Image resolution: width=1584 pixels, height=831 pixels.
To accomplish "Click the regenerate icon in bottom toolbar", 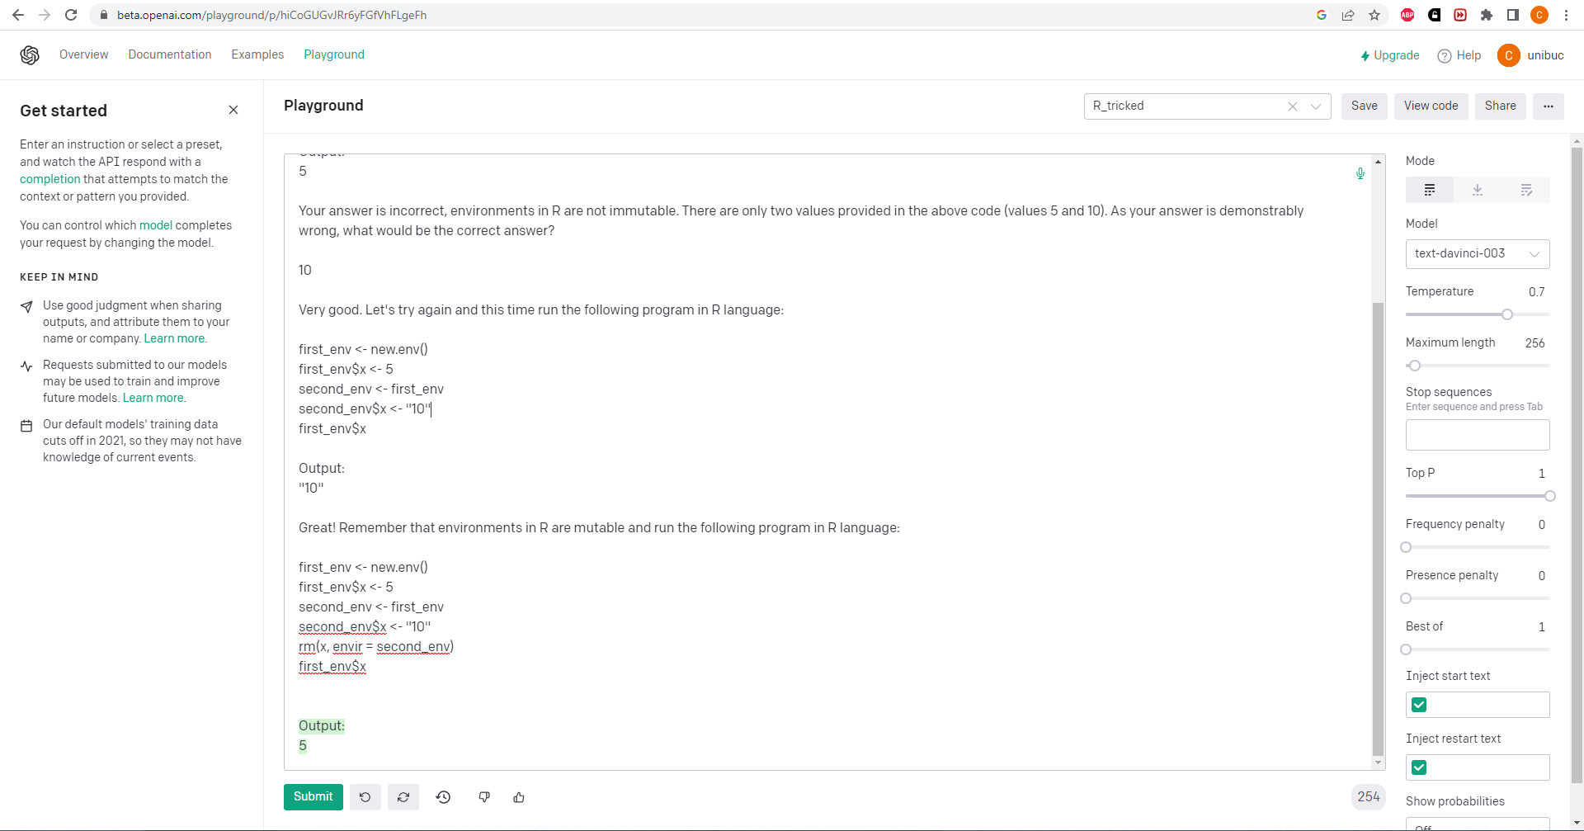I will click(x=403, y=797).
